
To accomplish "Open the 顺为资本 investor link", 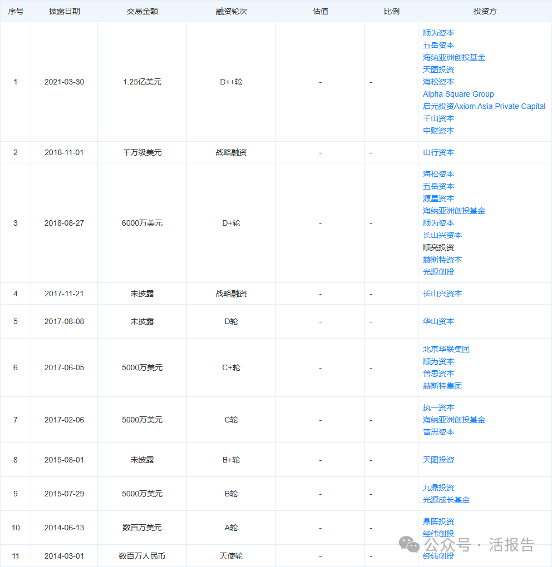I will pos(438,33).
